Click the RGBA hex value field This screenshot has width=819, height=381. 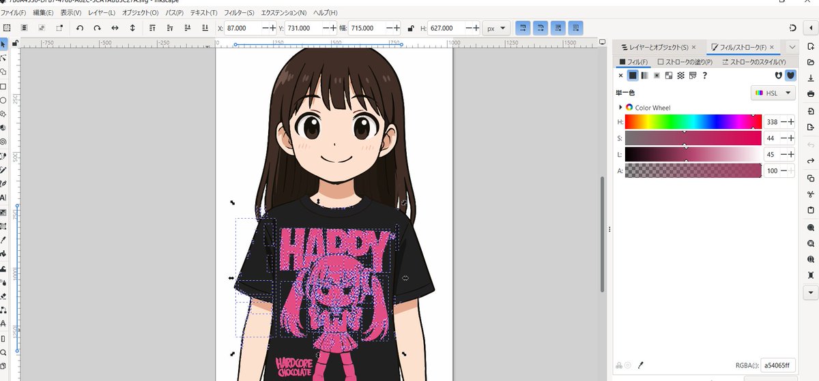pyautogui.click(x=778, y=365)
